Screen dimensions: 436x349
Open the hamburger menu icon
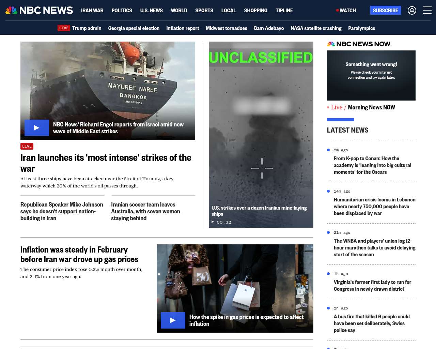[427, 11]
